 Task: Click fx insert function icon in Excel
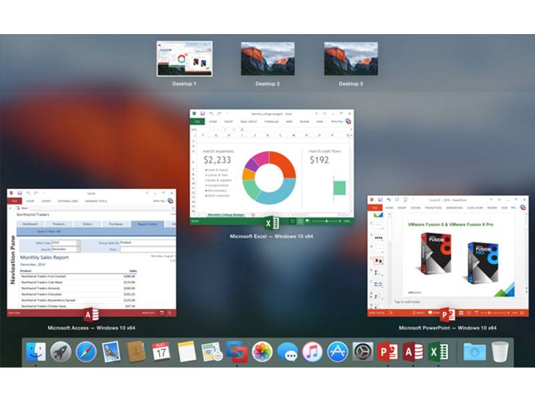tap(242, 130)
